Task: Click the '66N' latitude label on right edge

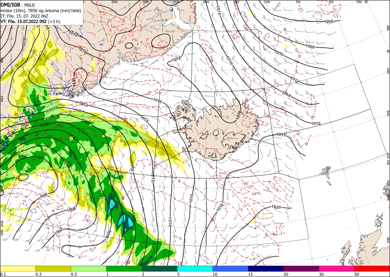Action: point(388,71)
